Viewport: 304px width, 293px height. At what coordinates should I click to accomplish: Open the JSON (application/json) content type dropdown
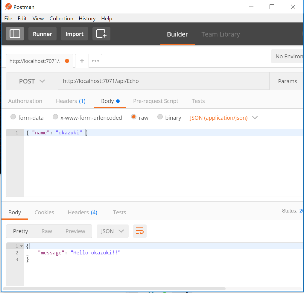224,118
